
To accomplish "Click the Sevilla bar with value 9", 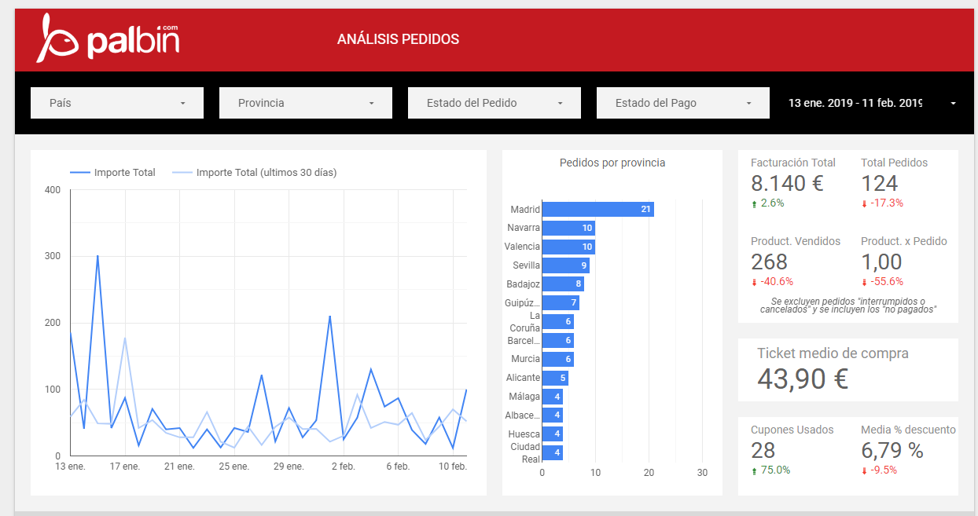I will pos(565,265).
